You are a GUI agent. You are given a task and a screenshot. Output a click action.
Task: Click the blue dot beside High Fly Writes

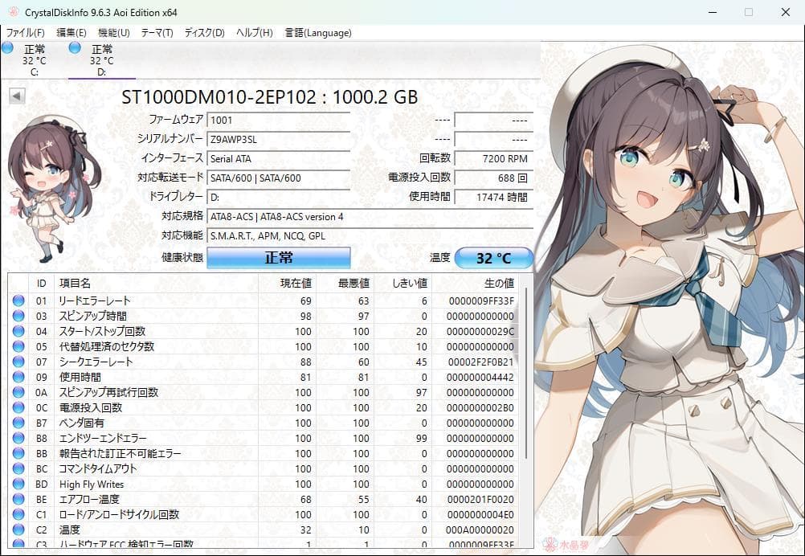pos(18,484)
